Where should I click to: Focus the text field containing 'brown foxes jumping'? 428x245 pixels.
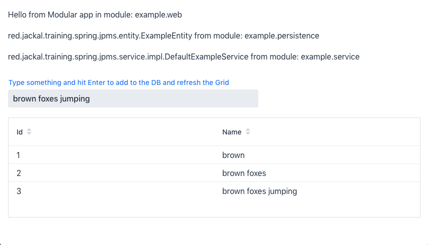[133, 98]
